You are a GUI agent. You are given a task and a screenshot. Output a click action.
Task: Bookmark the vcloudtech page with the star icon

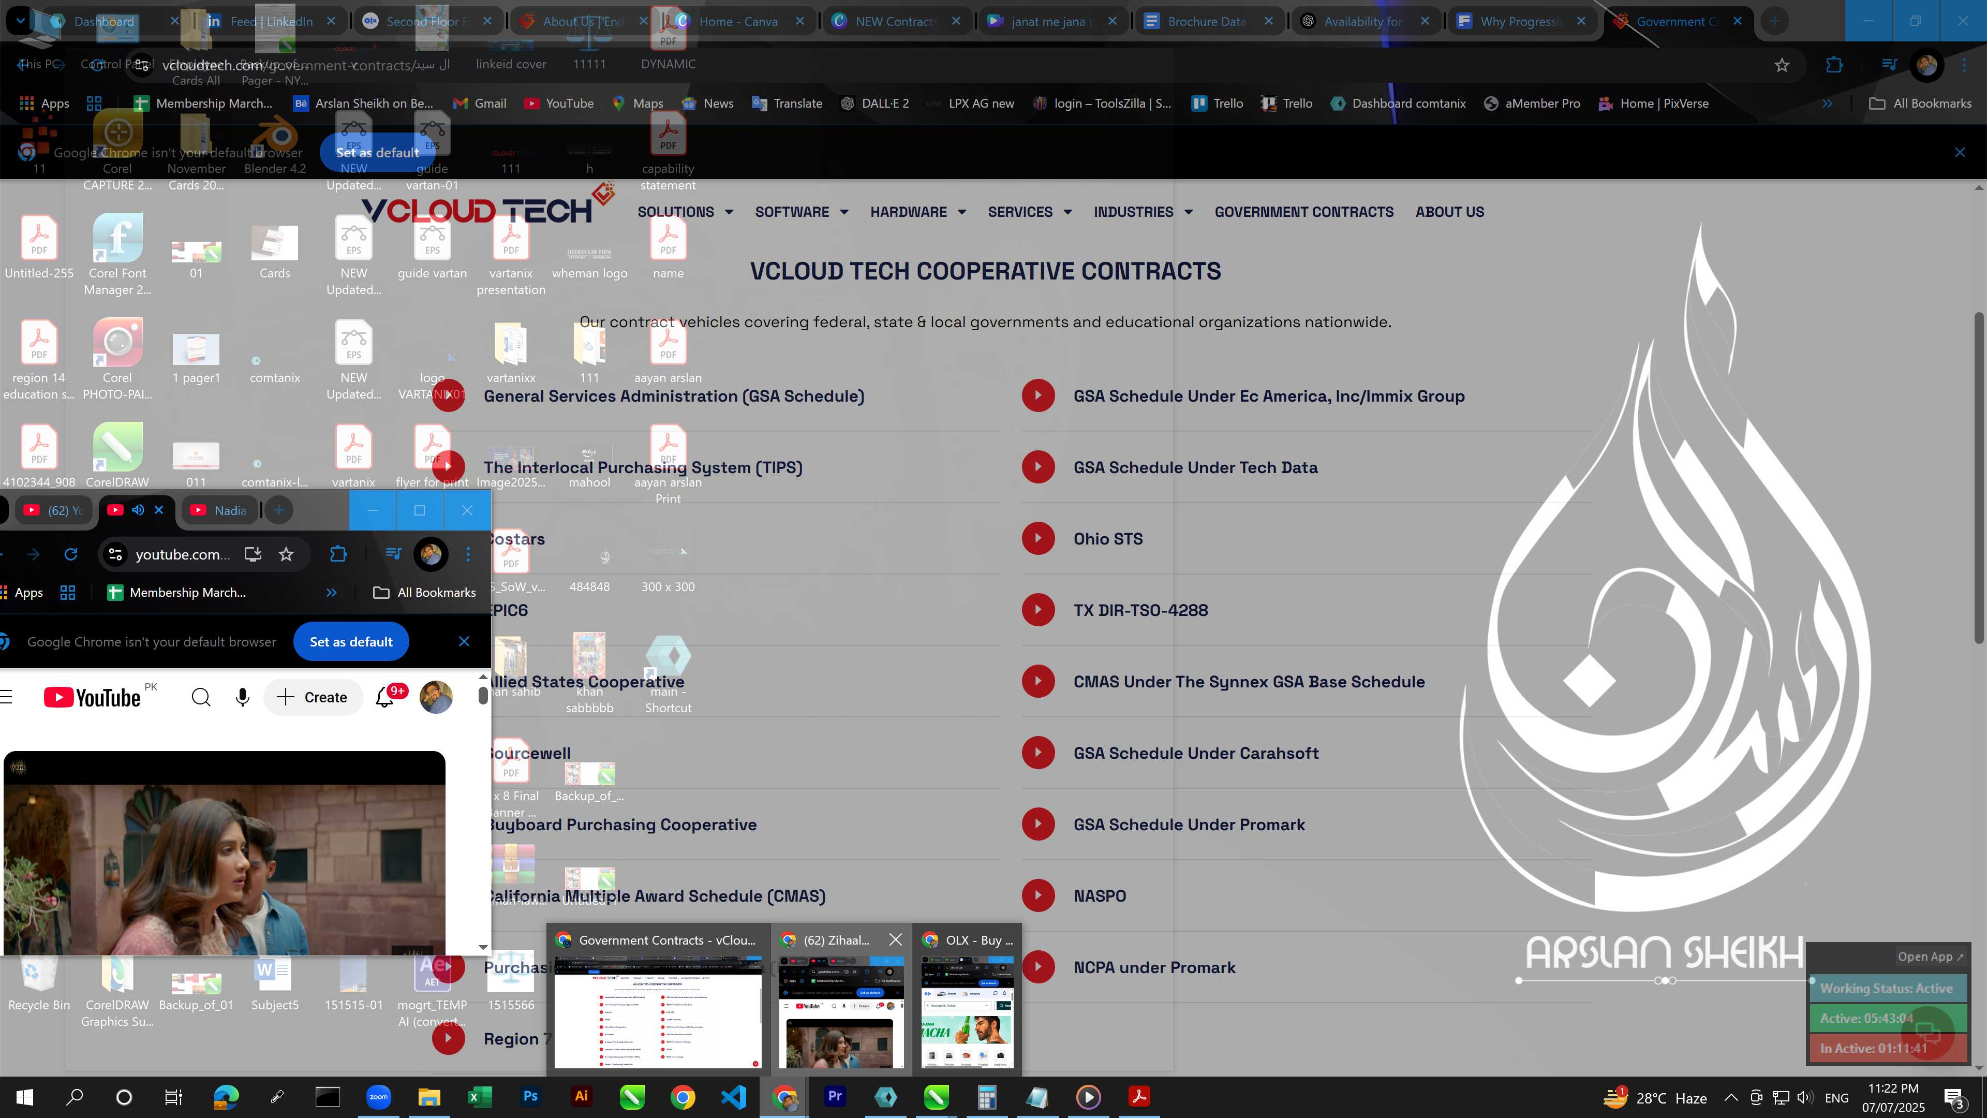pyautogui.click(x=1782, y=66)
